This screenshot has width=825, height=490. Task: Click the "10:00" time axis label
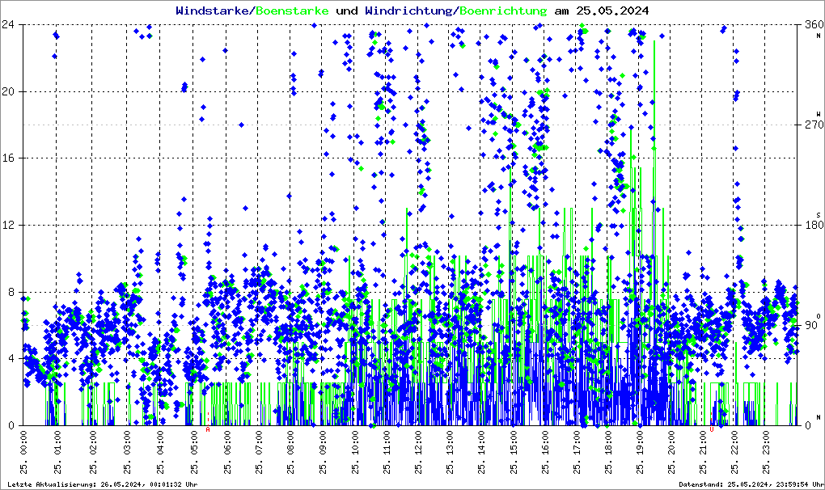[x=355, y=442]
